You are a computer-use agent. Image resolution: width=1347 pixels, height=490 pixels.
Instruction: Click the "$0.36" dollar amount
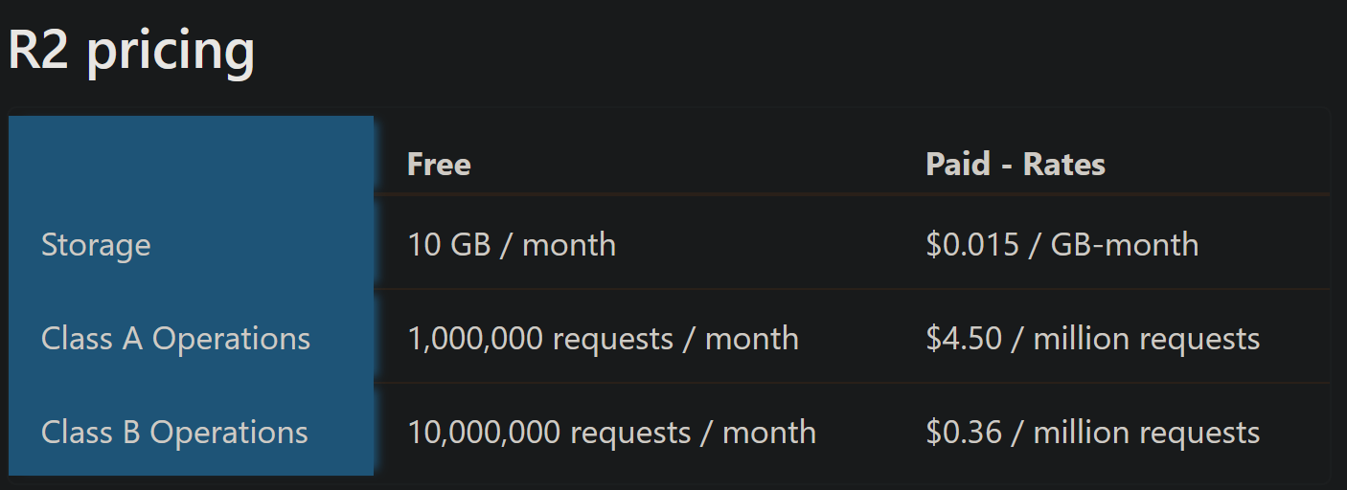(x=963, y=433)
